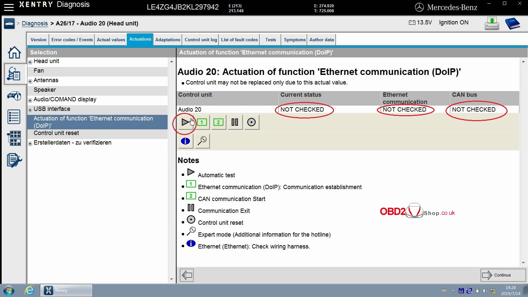Click the print/export icon in header
528x297 pixels.
[492, 24]
